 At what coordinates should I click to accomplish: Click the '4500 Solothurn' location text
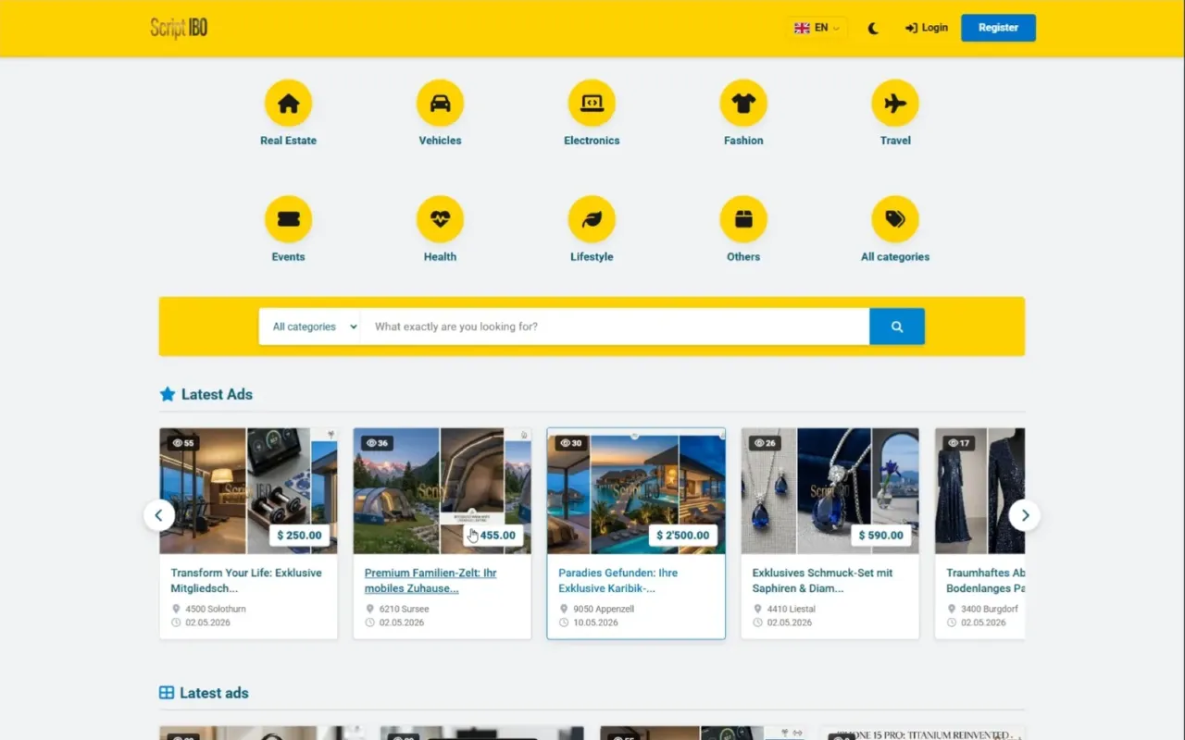pyautogui.click(x=216, y=609)
